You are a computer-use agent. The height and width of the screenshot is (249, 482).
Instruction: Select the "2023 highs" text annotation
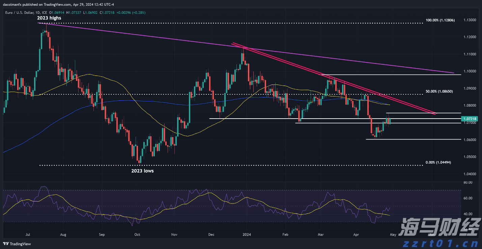click(x=49, y=18)
